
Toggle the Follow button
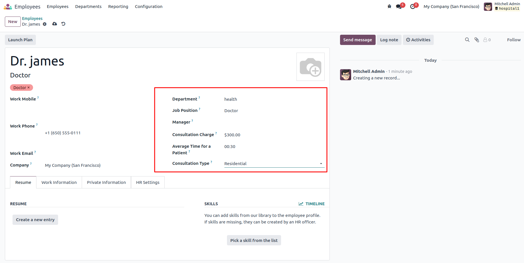513,40
